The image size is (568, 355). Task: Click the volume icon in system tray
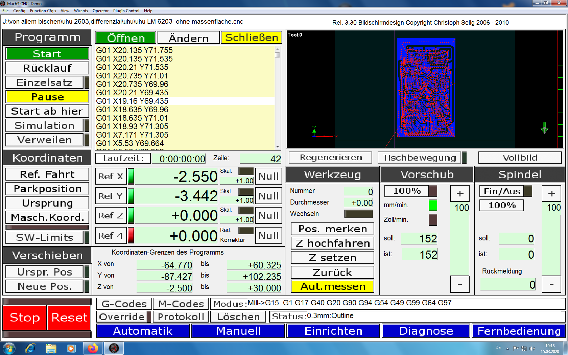(x=532, y=348)
